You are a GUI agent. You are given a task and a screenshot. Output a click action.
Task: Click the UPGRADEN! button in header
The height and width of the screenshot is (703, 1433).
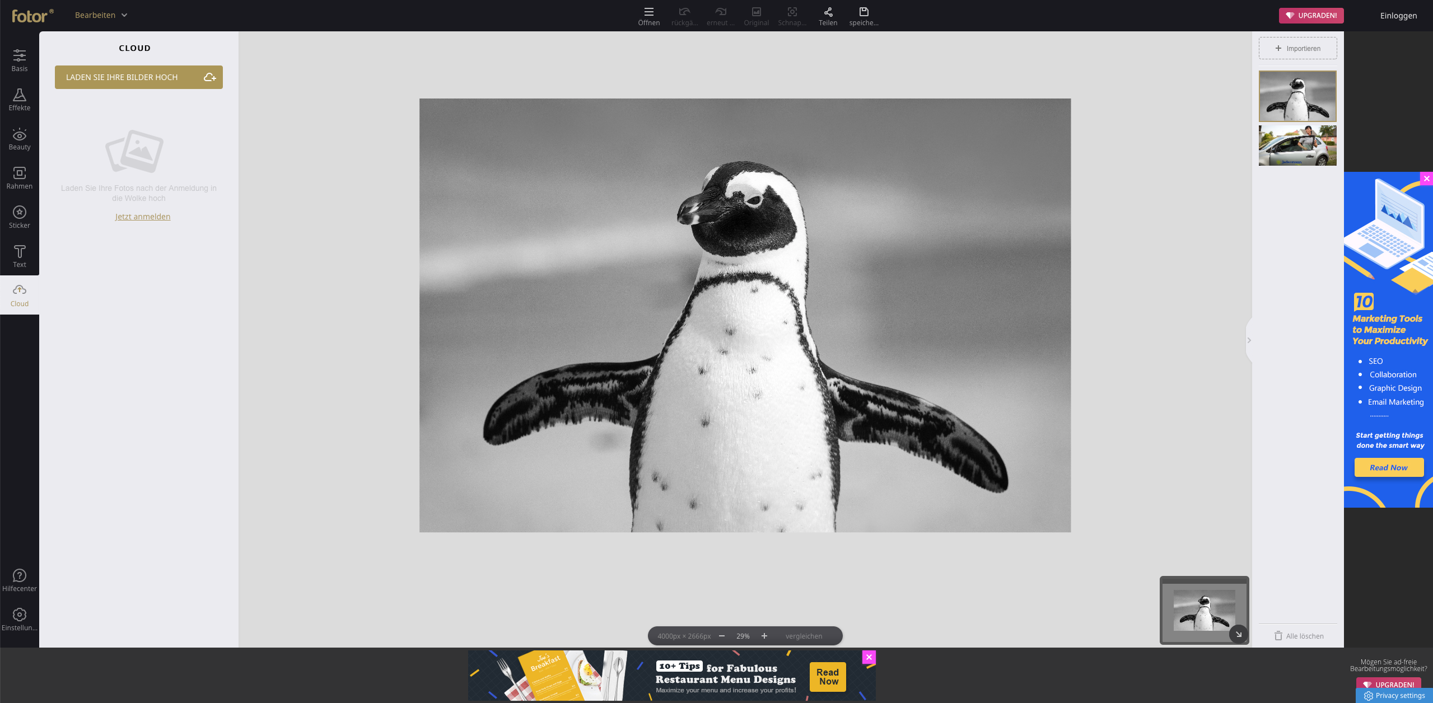1311,16
